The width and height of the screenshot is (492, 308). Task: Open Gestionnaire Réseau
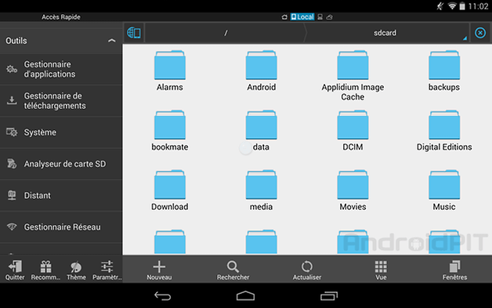61,226
